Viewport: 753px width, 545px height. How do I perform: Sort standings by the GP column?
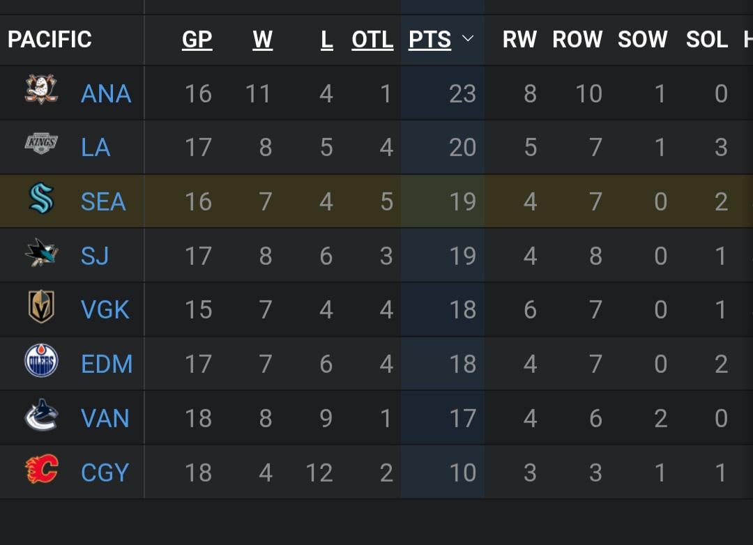[x=197, y=40]
